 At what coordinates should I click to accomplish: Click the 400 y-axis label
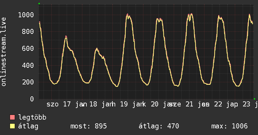pyautogui.click(x=28, y=65)
